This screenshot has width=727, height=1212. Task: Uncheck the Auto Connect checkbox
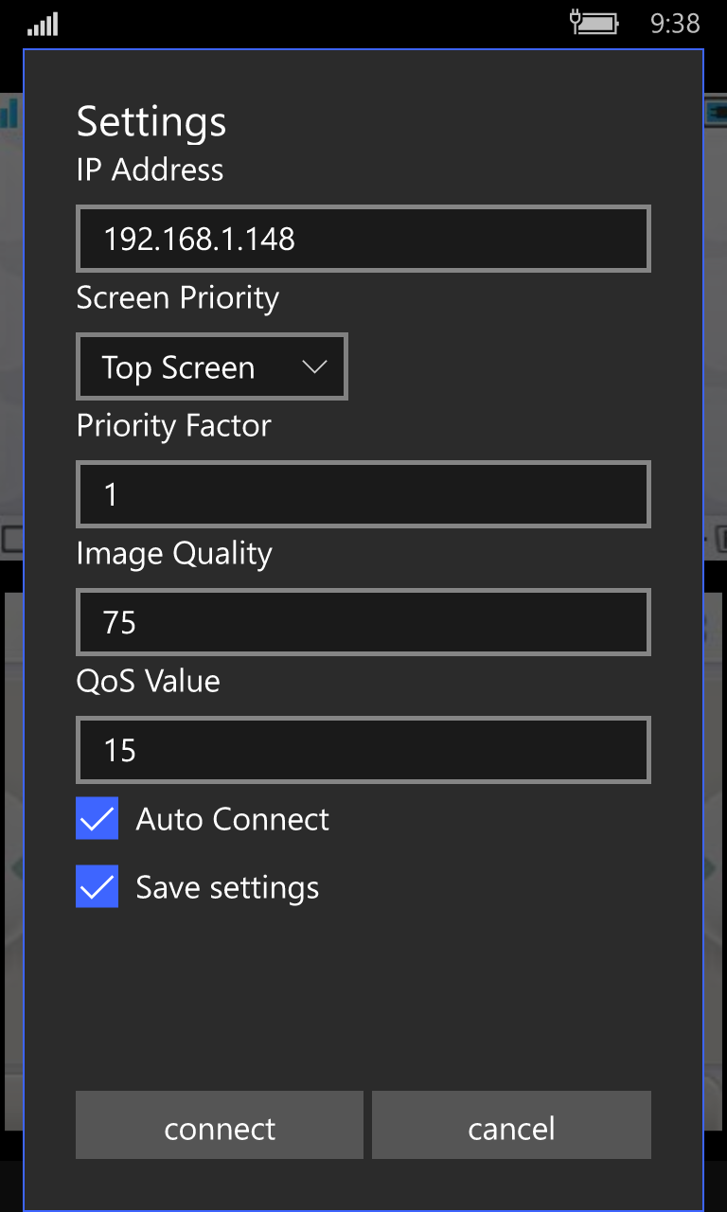tap(96, 818)
